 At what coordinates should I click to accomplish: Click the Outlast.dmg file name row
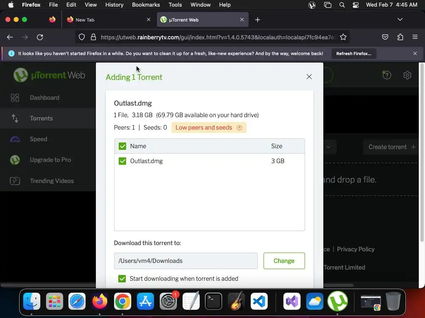coord(209,161)
